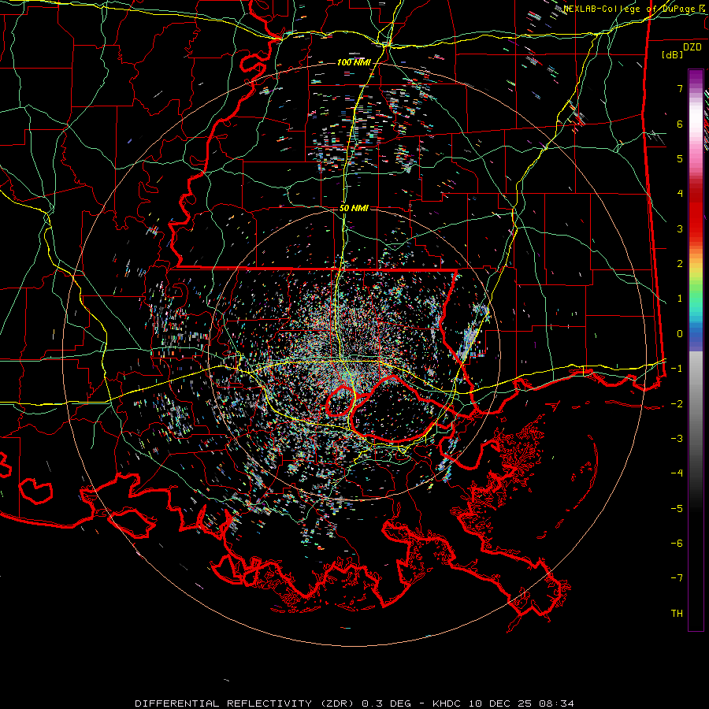The height and width of the screenshot is (709, 709).
Task: Click the arrow glyph after the DuPage credit
Action: coord(702,9)
